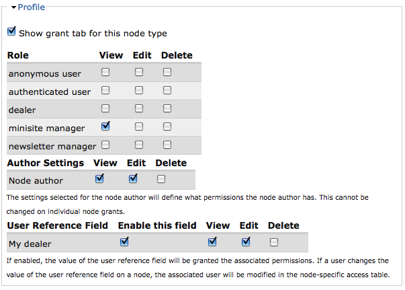Check Edit for authenticated user

[x=139, y=90]
